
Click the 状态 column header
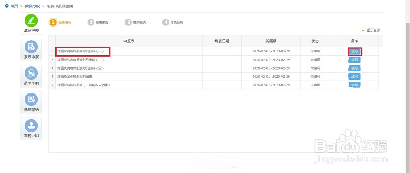click(315, 41)
